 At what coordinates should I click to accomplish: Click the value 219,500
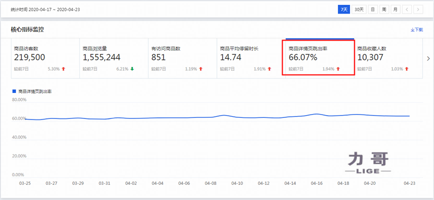click(x=30, y=57)
